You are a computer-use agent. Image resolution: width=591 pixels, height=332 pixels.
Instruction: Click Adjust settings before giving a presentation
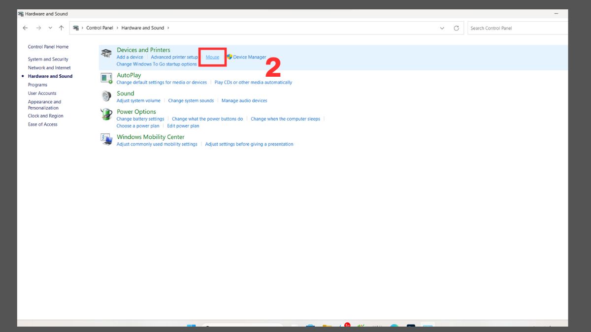point(249,144)
